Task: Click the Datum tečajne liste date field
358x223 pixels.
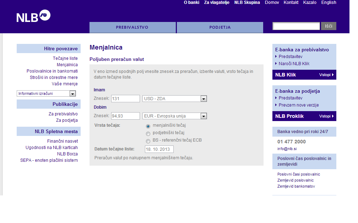Action: (159, 149)
